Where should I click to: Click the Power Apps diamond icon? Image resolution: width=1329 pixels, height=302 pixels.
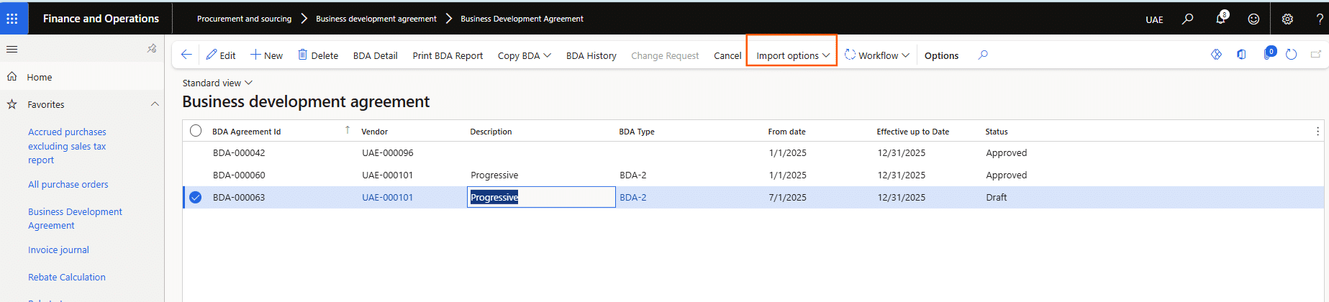(1216, 55)
